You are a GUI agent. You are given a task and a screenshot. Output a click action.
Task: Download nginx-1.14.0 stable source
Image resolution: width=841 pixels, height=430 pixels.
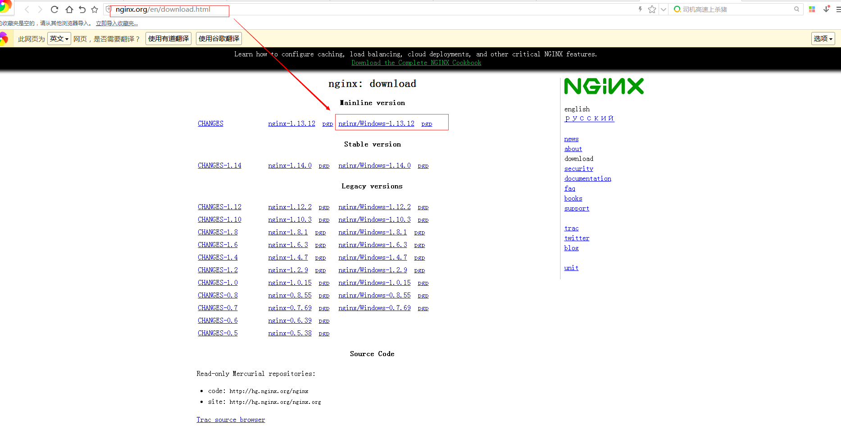click(x=290, y=165)
